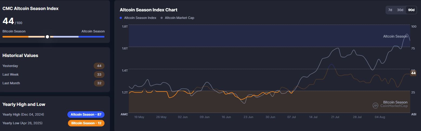421x131 pixels.
Task: Click the Last Month value 32 badge
Action: coord(99,83)
